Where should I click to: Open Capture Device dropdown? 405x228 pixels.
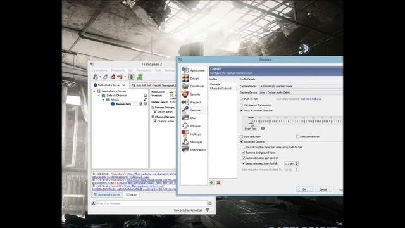coord(301,92)
